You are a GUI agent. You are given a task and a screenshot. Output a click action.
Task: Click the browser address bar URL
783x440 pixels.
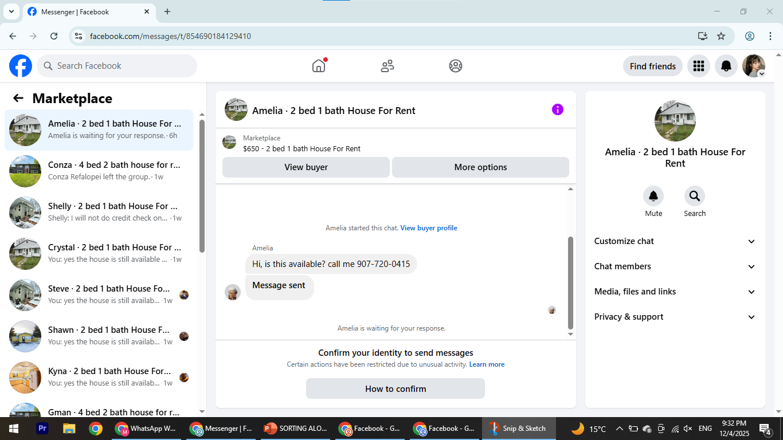[x=170, y=36]
